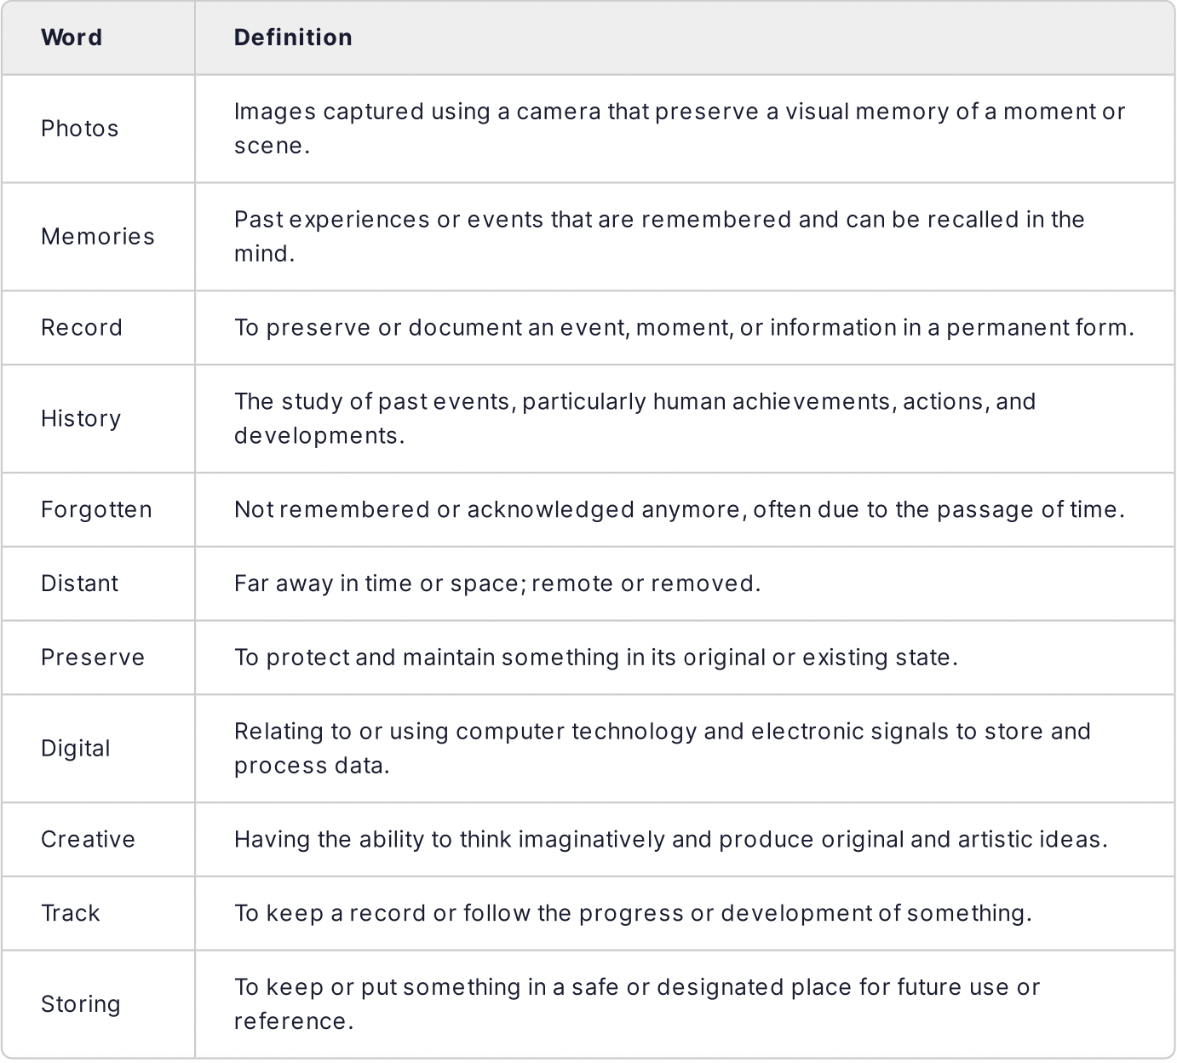Screen dimensions: 1177x1063
Task: Click the Word column header
Action: click(72, 37)
